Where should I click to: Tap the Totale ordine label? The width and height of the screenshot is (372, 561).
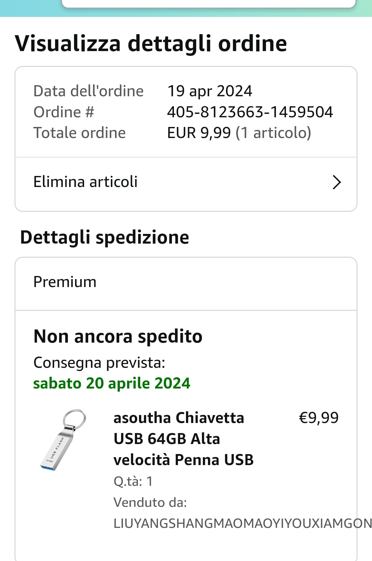(80, 133)
